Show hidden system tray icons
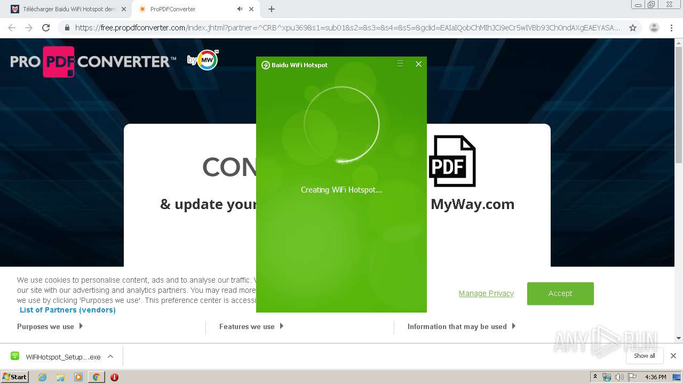Screen dimensions: 683x384 (595, 377)
